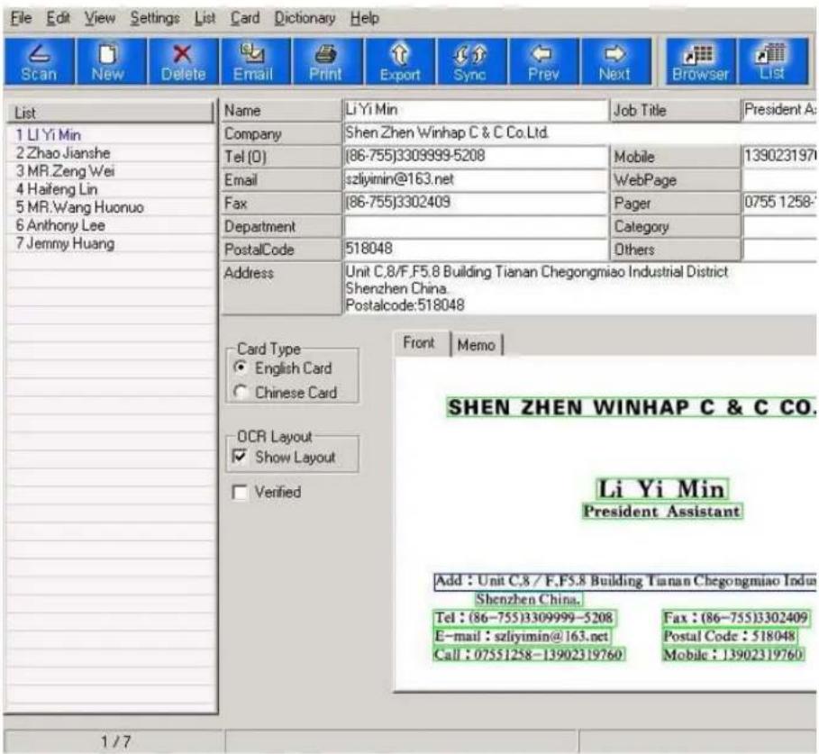The height and width of the screenshot is (754, 819).
Task: Go to previous card with Prev
Action: click(543, 61)
